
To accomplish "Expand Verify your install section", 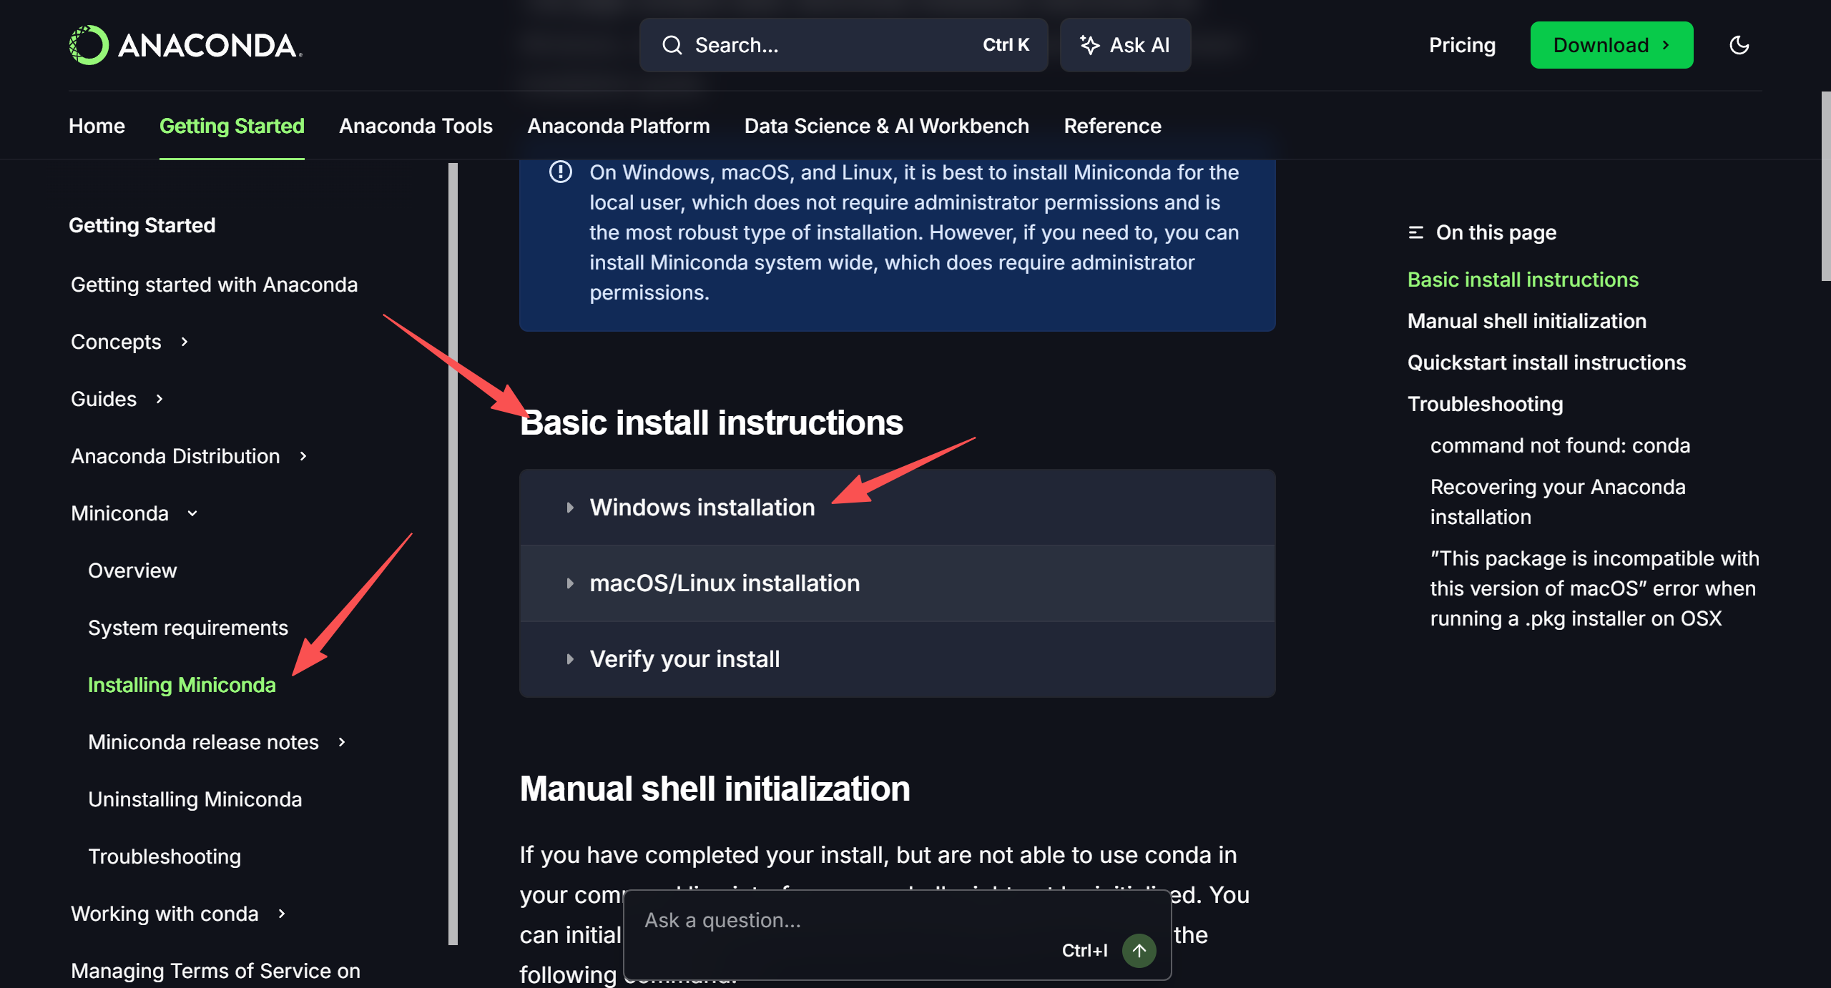I will coord(684,658).
